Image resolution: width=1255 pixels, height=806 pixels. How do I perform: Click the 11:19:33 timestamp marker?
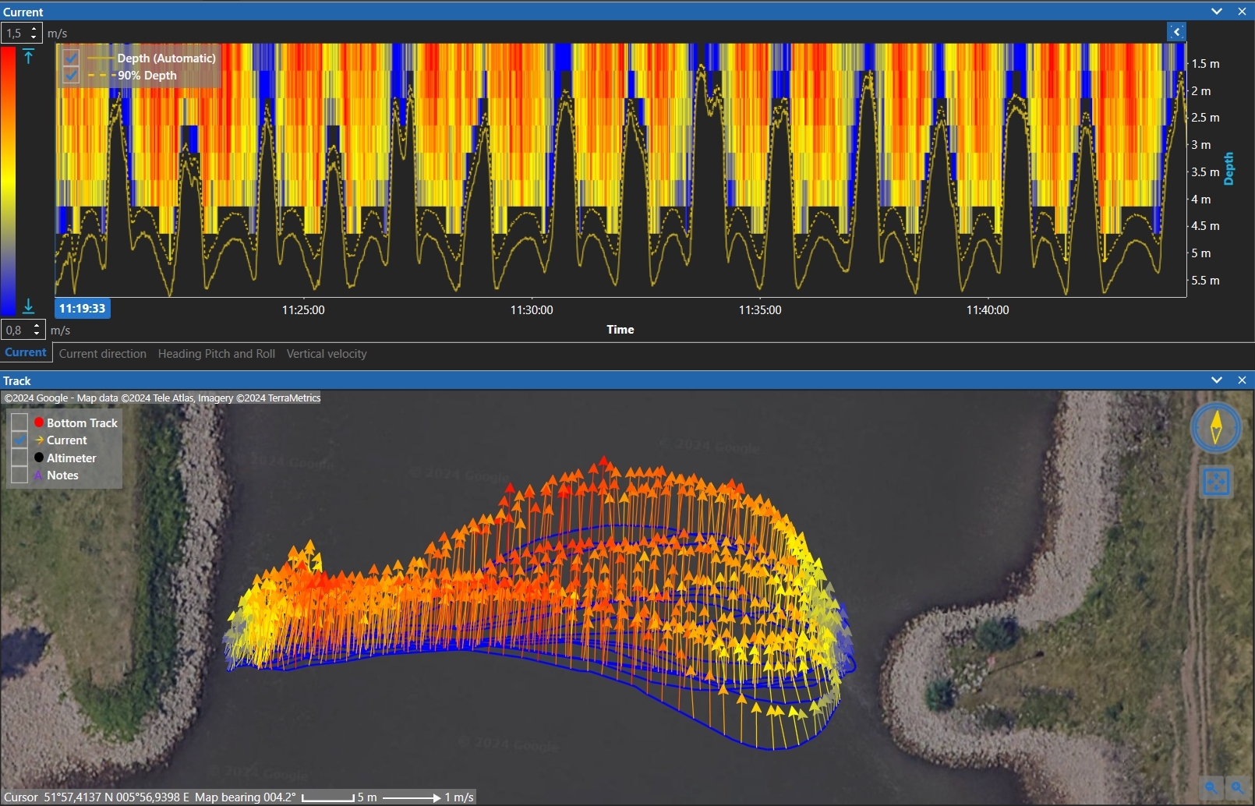pos(81,309)
